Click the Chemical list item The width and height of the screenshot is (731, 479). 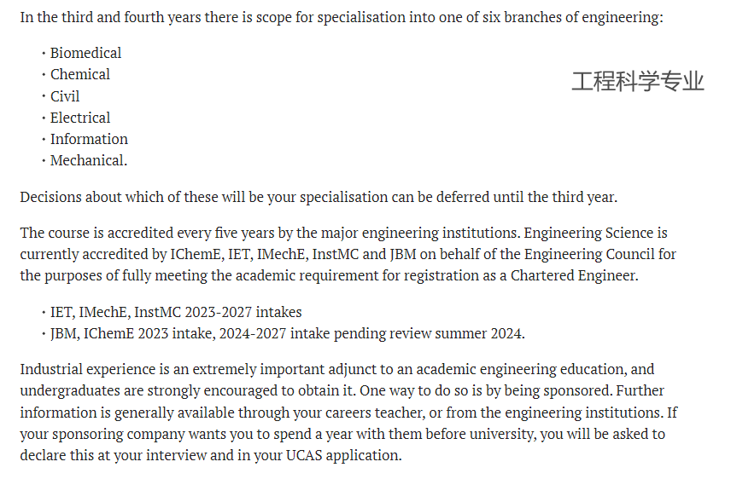(80, 74)
